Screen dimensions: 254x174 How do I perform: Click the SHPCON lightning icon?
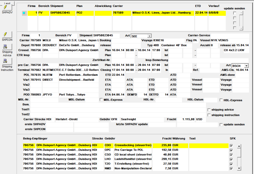coord(7,35)
